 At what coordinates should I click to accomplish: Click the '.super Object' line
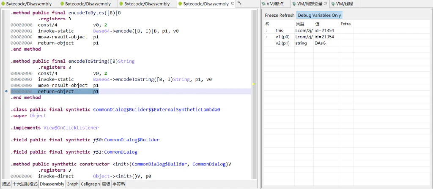[x=28, y=116]
